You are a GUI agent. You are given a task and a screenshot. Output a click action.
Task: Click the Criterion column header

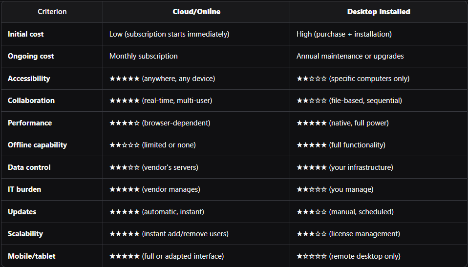pos(52,12)
